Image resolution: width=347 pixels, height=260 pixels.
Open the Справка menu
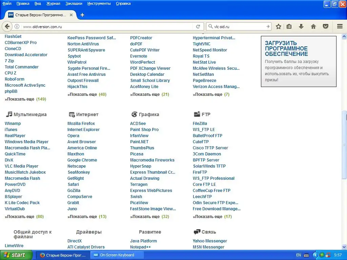tap(123, 3)
